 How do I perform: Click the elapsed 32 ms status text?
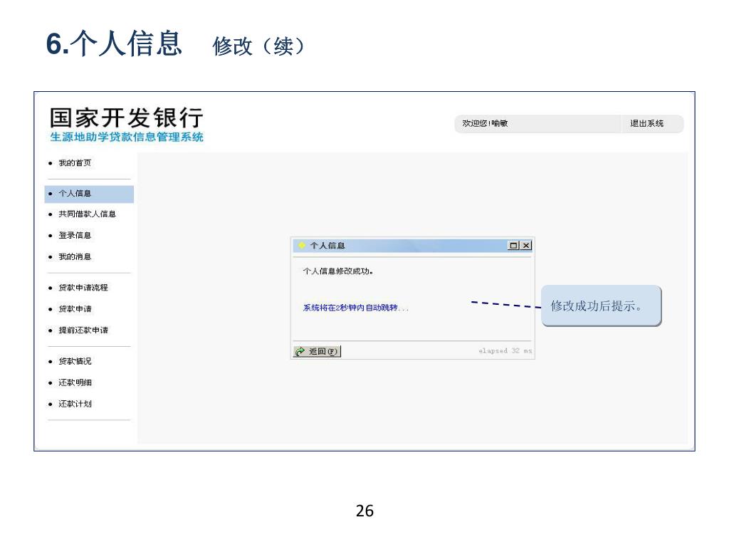click(505, 350)
